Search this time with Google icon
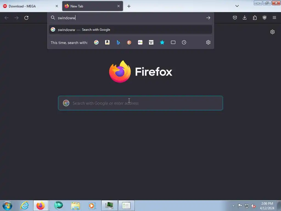This screenshot has width=281, height=211. coord(96,42)
